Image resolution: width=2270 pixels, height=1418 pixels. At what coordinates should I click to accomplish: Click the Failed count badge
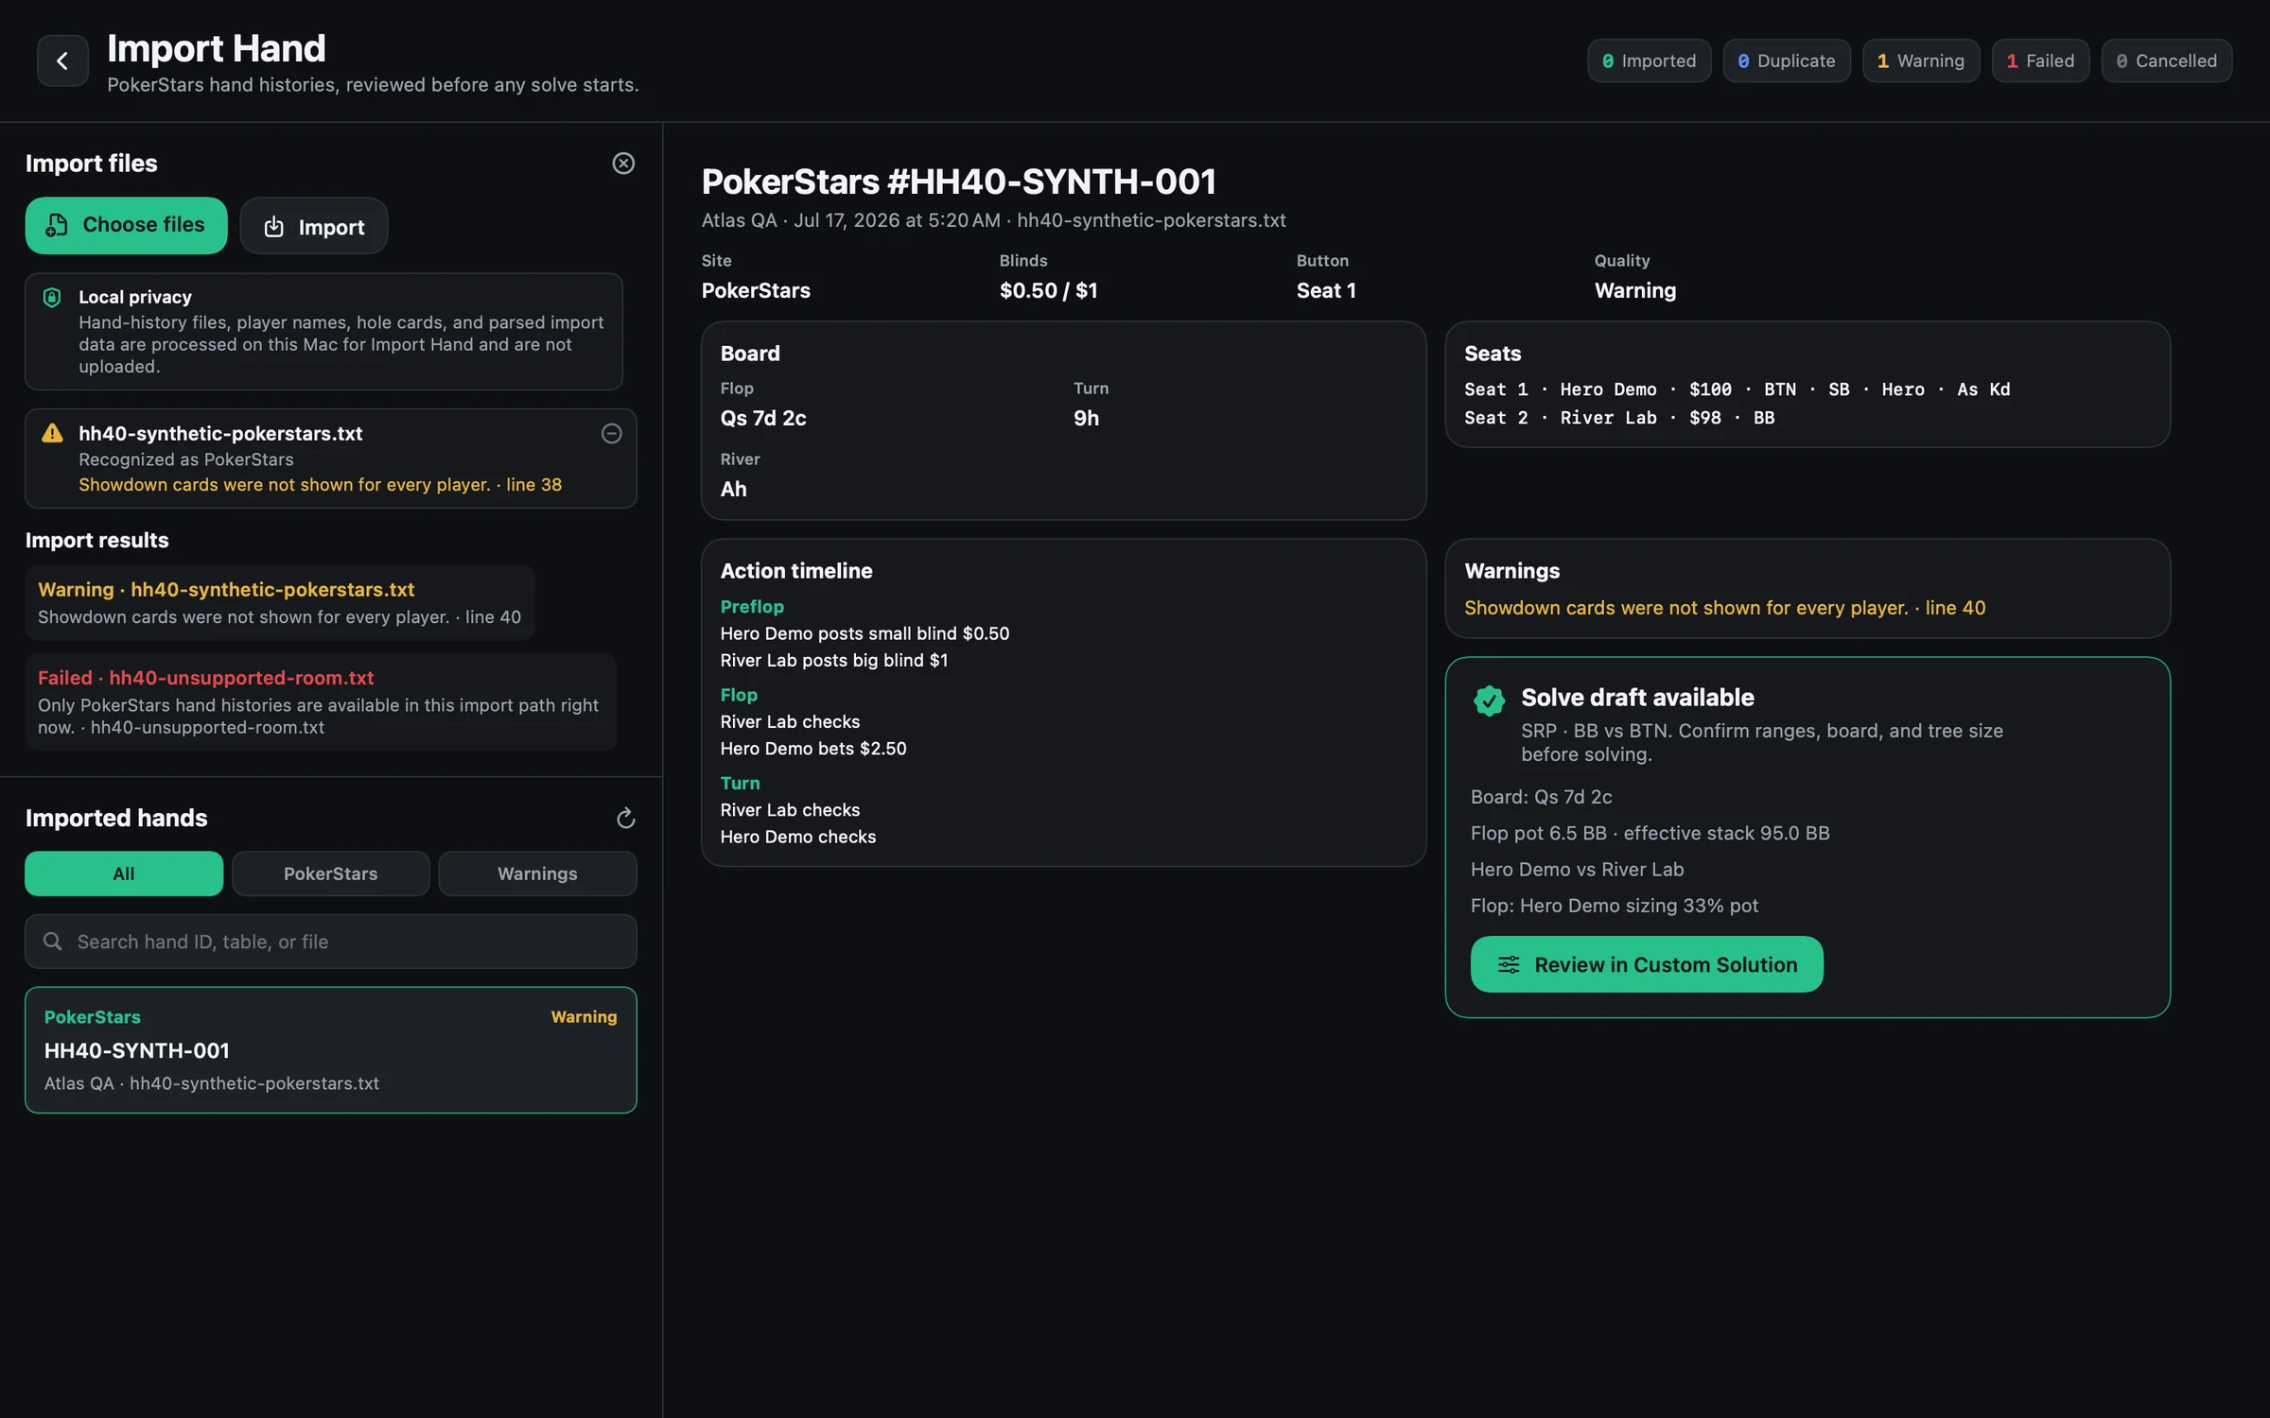(2040, 61)
